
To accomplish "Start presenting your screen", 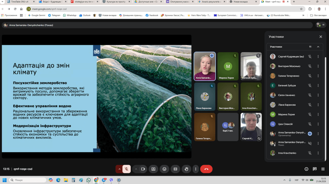I will [x=153, y=169].
